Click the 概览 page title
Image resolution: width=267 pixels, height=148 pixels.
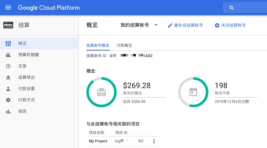[92, 25]
